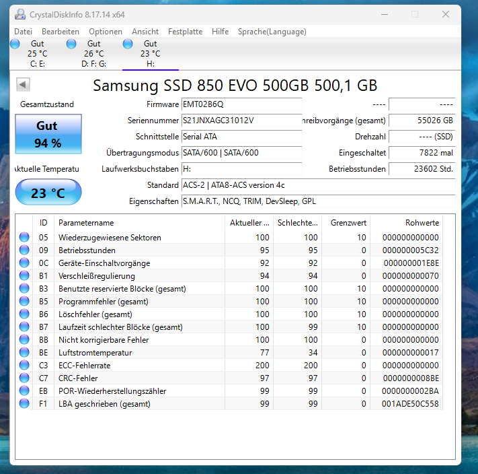The width and height of the screenshot is (478, 474).
Task: Click the 23 °C temperature button
Action: click(48, 193)
